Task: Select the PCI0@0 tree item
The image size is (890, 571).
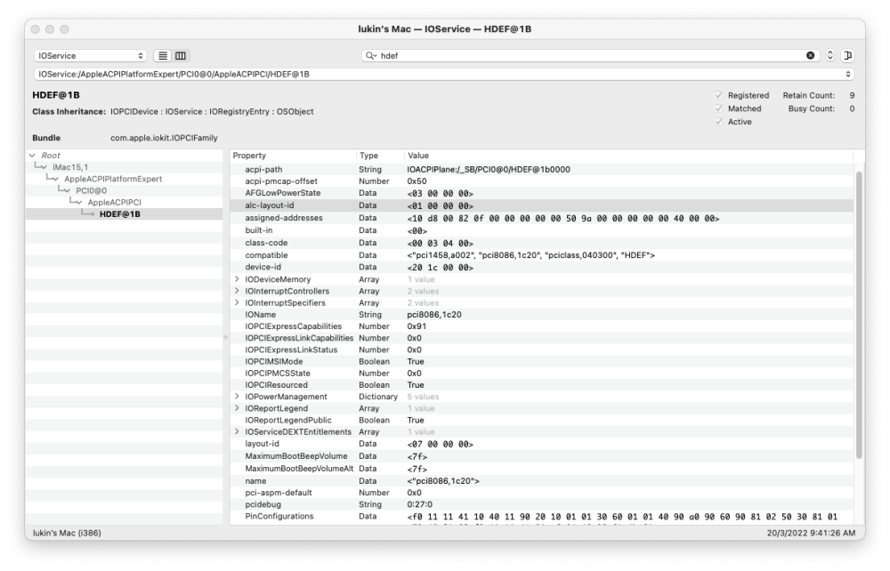Action: point(92,190)
